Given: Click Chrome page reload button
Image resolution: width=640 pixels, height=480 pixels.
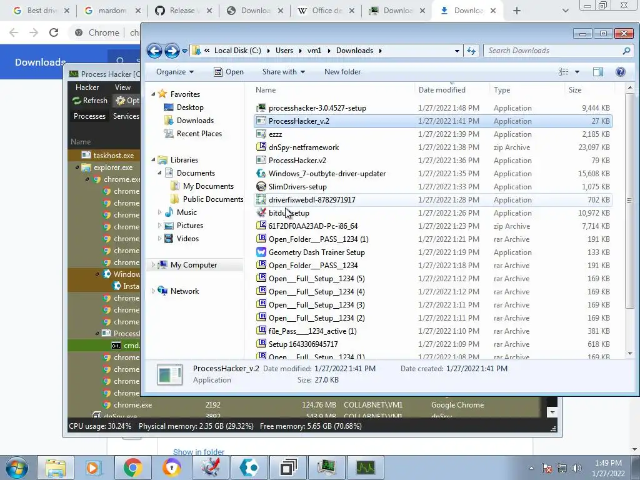Looking at the screenshot, I should (54, 32).
